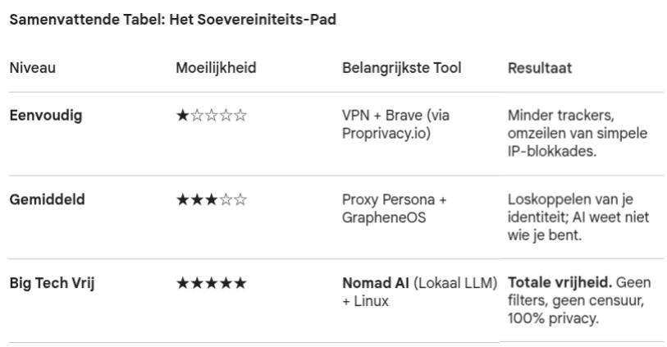Click the last empty star in Gemiddeld row
The height and width of the screenshot is (347, 667).
coord(240,199)
